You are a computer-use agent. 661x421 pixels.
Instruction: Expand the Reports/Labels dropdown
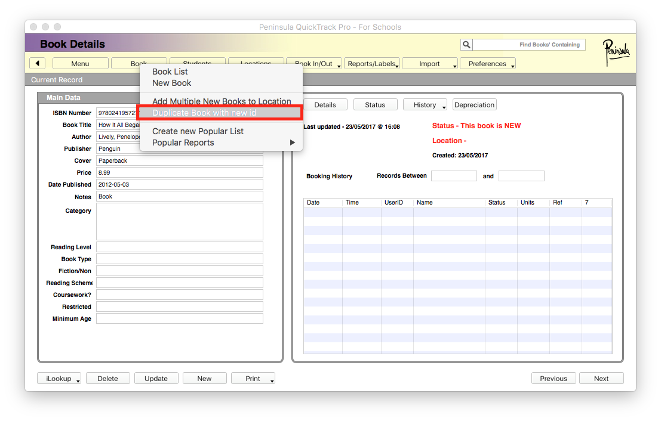click(372, 64)
